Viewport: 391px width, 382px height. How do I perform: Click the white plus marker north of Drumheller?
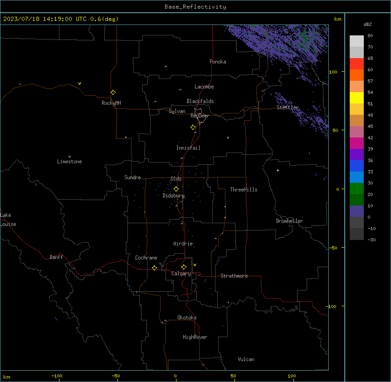click(278, 170)
